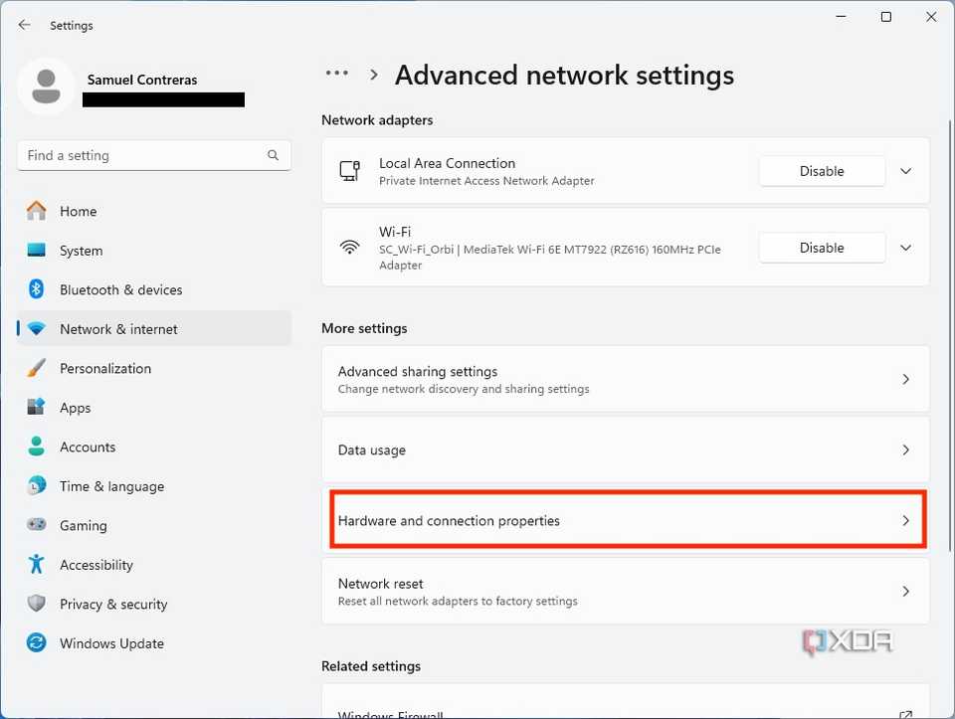The width and height of the screenshot is (955, 719).
Task: Click the Wi-Fi adapter icon
Action: [350, 247]
